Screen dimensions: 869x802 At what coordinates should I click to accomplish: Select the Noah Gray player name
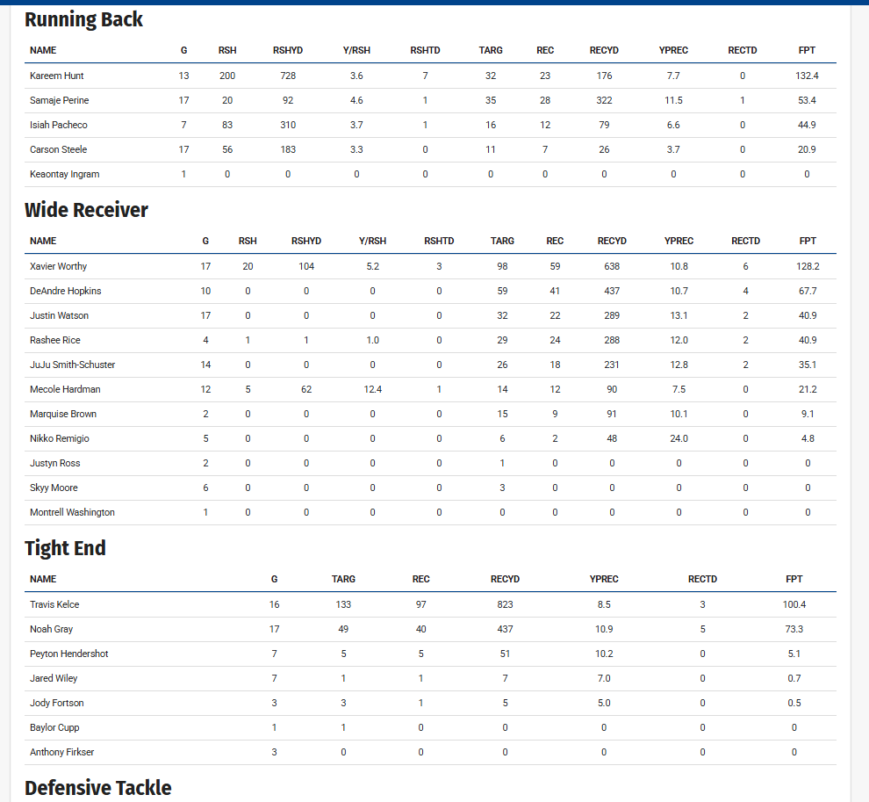(51, 629)
